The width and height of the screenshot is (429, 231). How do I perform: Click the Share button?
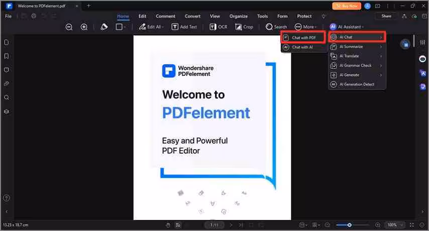386,16
